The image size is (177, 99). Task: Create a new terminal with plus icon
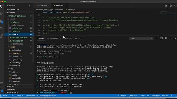click(157, 38)
